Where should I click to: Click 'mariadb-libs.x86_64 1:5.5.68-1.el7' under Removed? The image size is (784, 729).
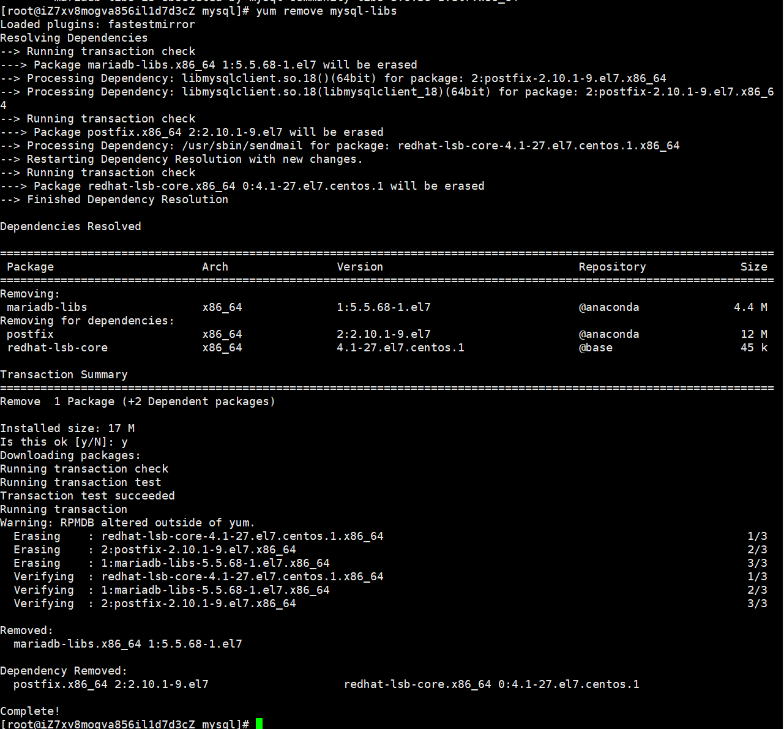tap(128, 644)
